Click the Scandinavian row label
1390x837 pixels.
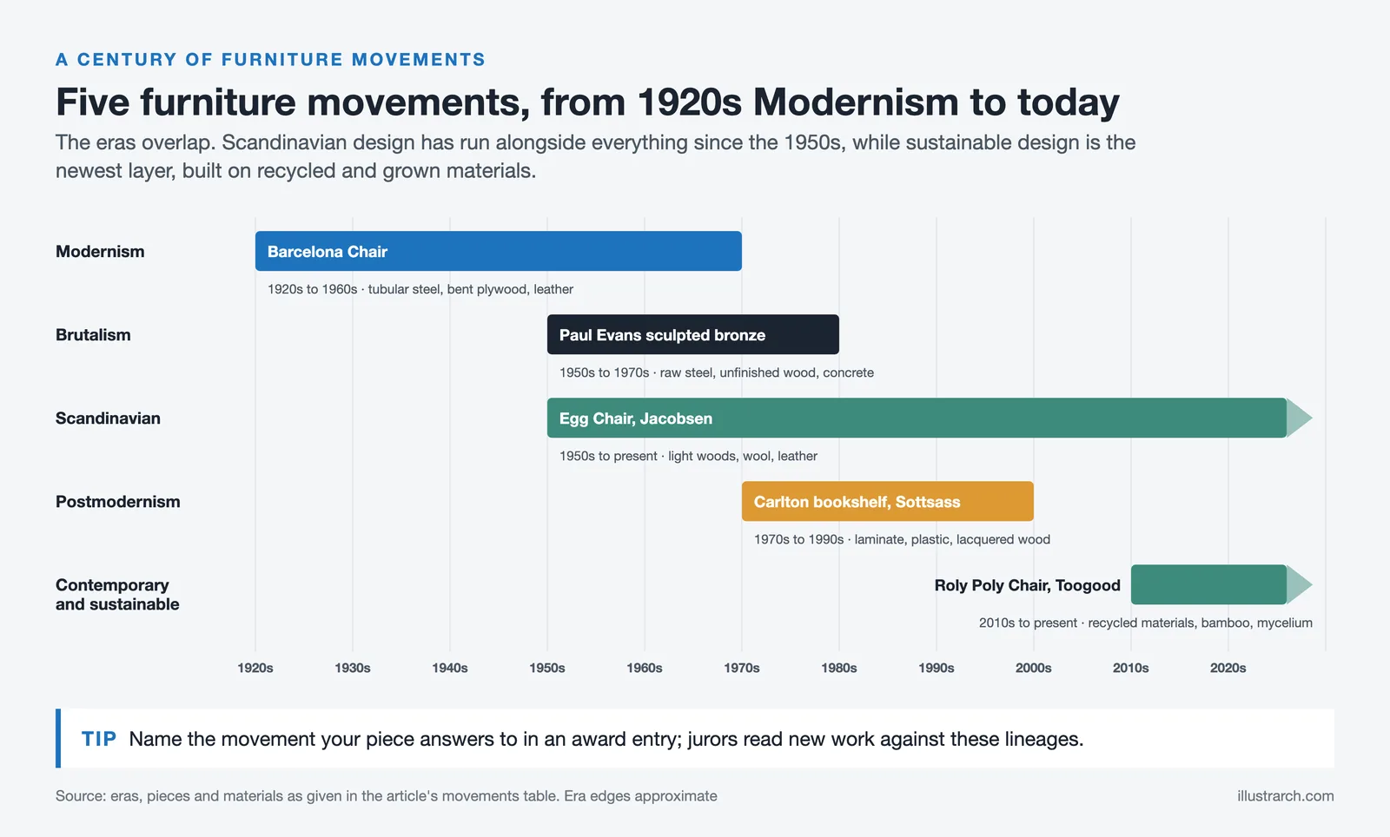tap(108, 418)
